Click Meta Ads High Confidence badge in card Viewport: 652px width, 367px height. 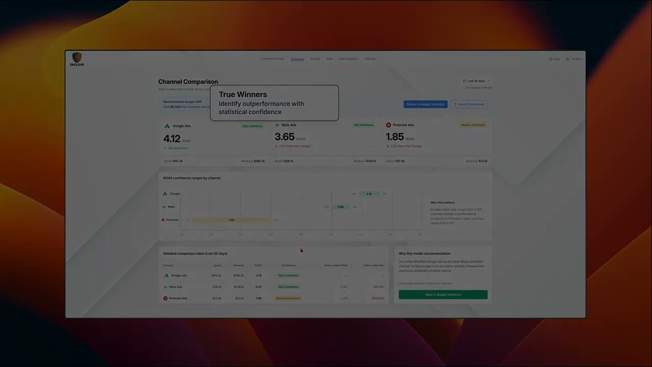pyautogui.click(x=364, y=125)
